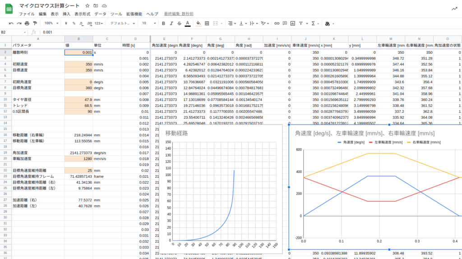462x259 pixels.
Task: Select row 10 header
Action: click(x=5, y=100)
